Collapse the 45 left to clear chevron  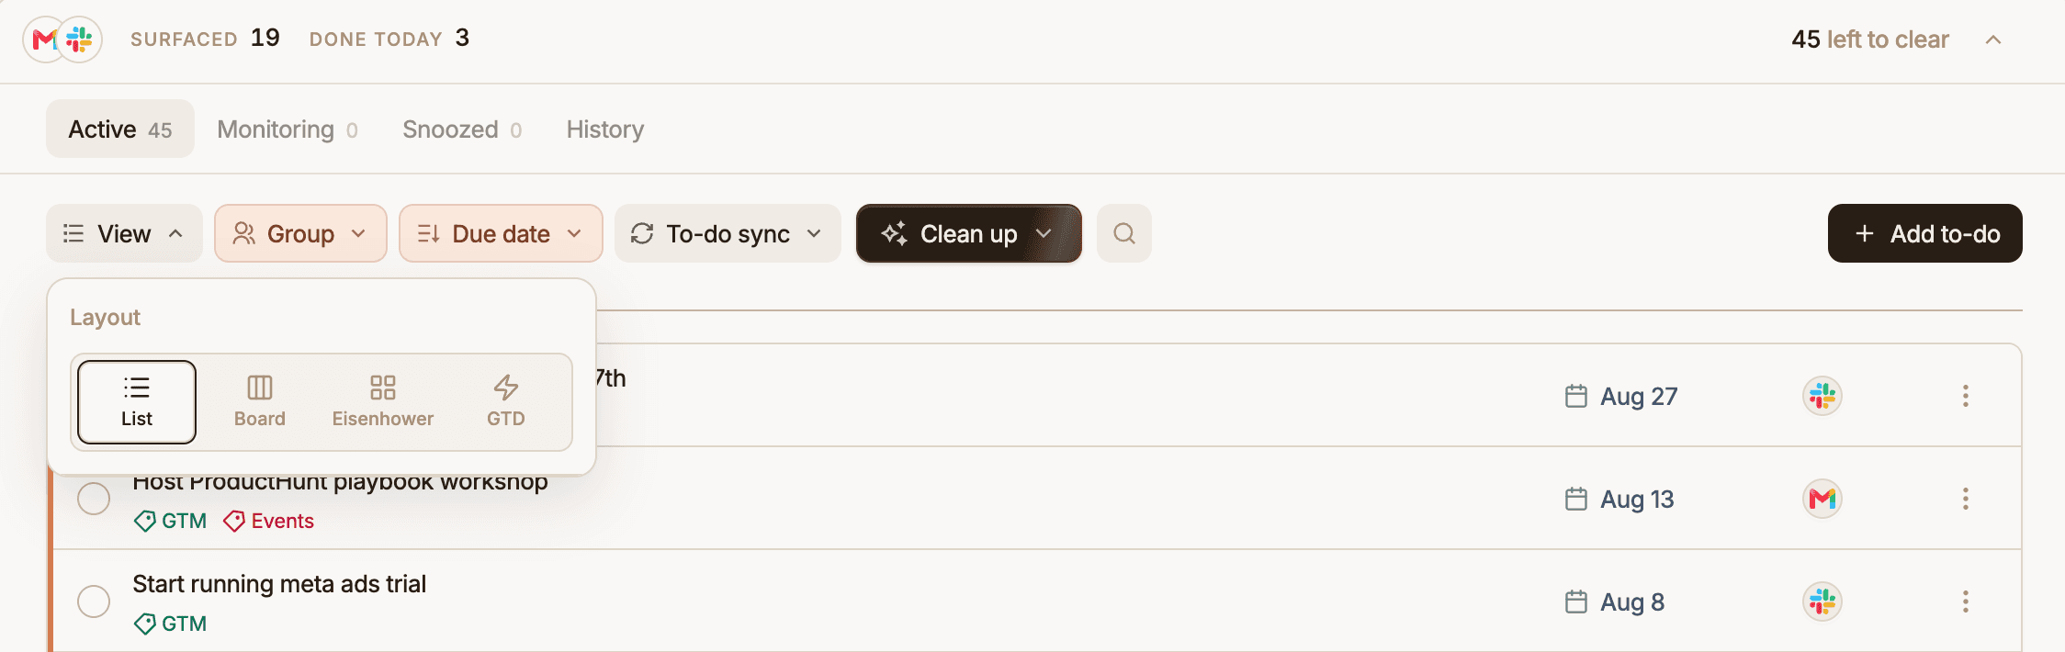[x=1992, y=39]
